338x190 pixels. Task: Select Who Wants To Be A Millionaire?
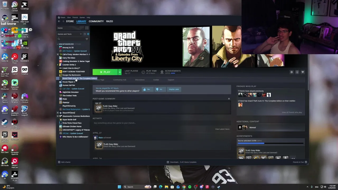75,137
